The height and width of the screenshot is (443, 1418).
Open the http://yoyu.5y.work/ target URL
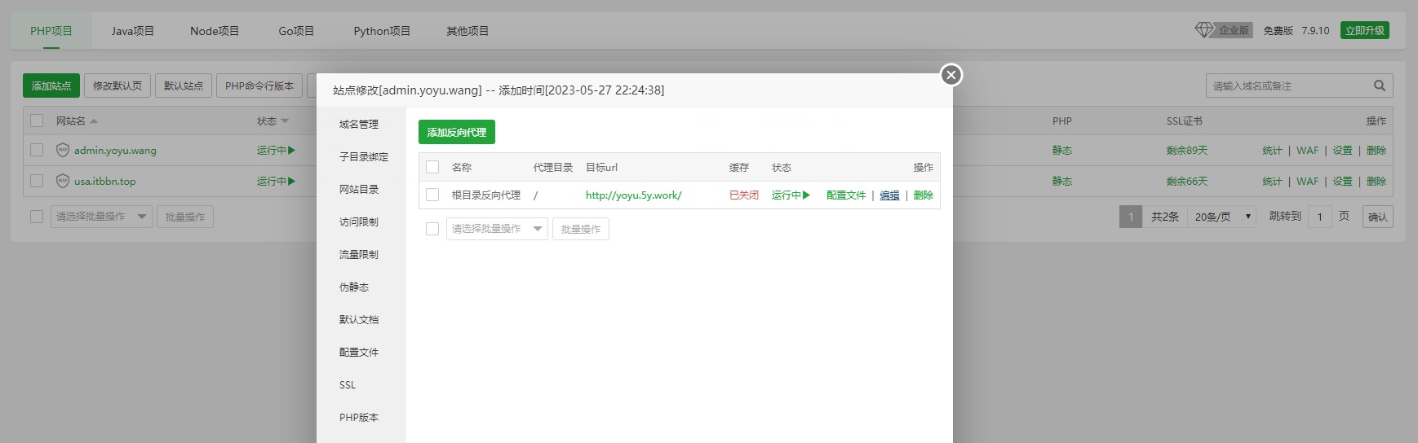pos(633,195)
